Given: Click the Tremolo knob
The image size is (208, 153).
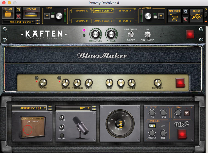Looking at the screenshot, I should 77,83.
